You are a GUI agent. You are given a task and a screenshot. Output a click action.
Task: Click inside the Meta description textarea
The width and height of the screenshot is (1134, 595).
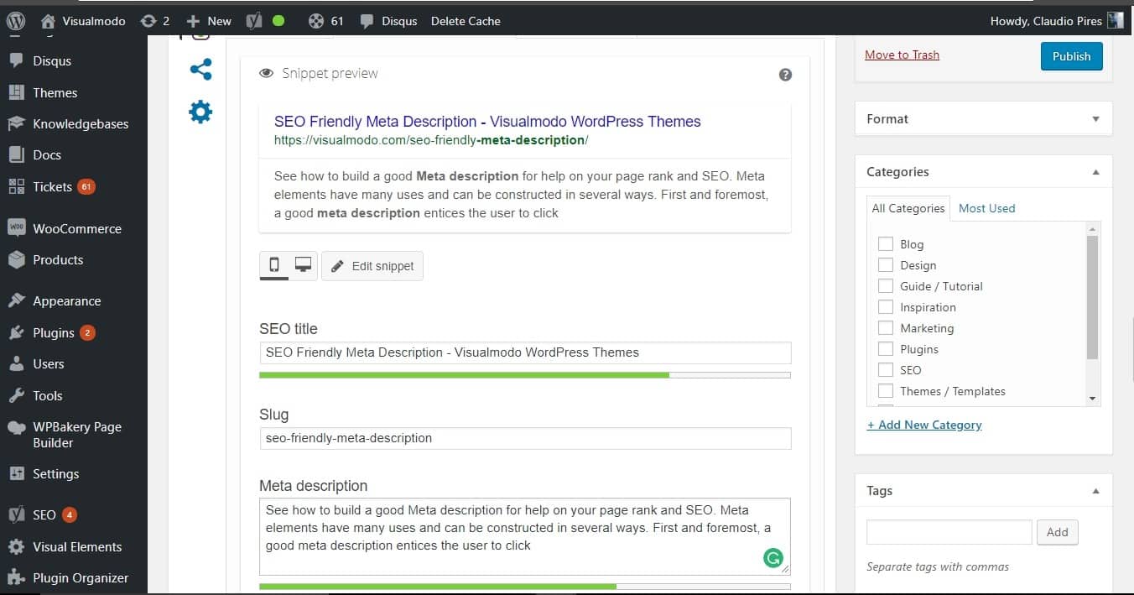click(525, 536)
